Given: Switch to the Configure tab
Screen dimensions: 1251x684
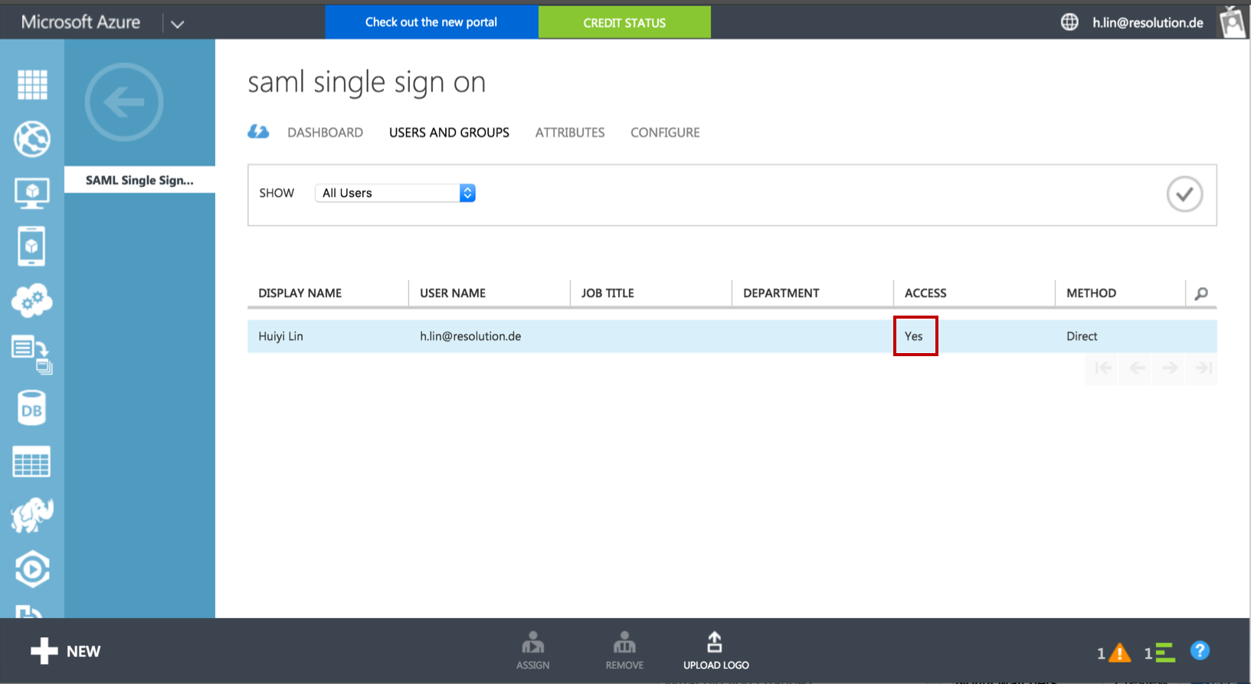Looking at the screenshot, I should tap(665, 133).
